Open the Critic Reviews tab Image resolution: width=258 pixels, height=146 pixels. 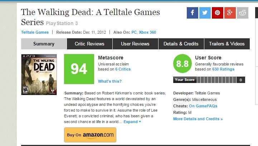coord(89,44)
